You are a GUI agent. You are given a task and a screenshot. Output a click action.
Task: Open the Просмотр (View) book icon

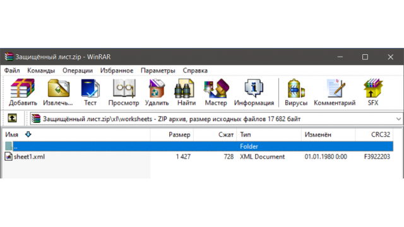click(124, 88)
